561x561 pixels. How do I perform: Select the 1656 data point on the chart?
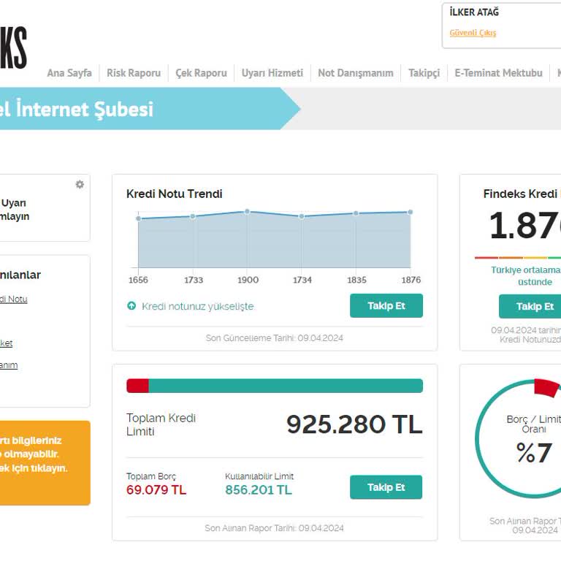[139, 218]
